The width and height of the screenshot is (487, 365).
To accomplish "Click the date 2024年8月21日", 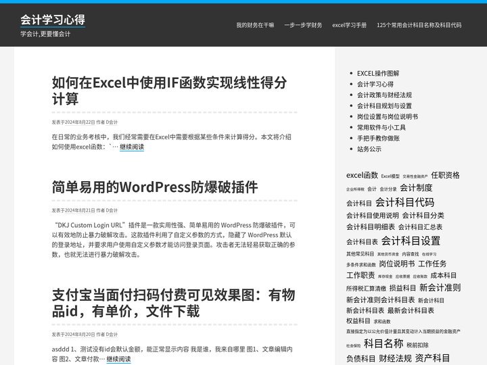I will pyautogui.click(x=80, y=210).
